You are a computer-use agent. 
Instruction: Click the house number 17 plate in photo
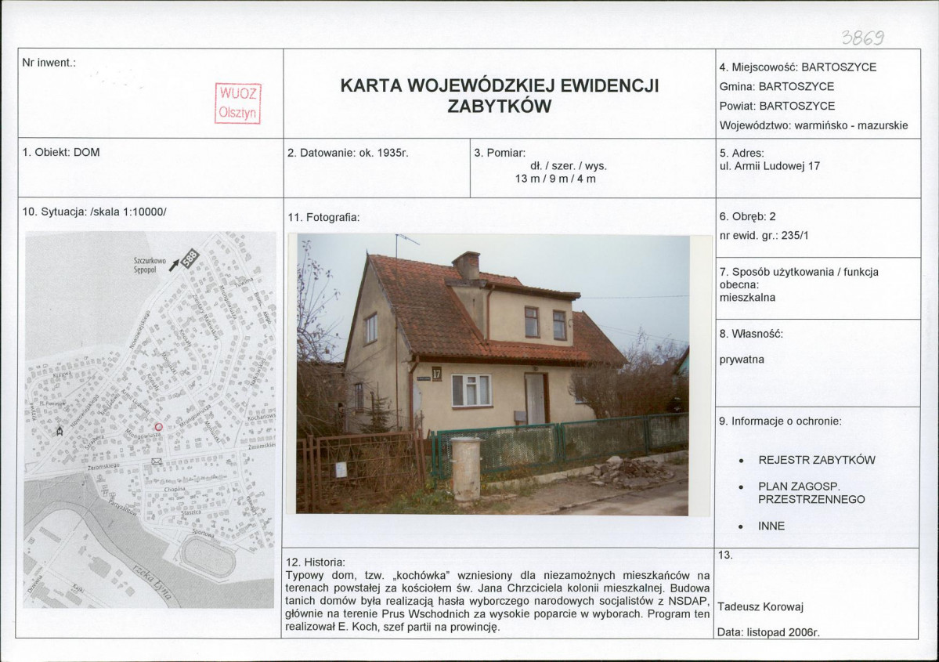point(436,374)
